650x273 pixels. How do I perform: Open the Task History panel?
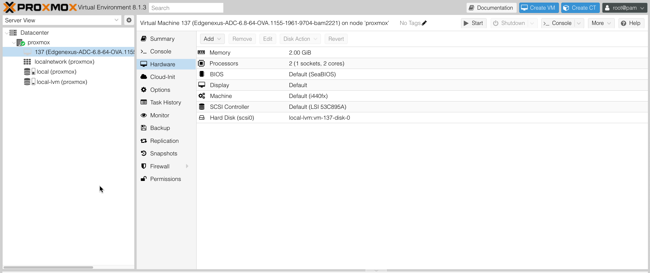165,102
